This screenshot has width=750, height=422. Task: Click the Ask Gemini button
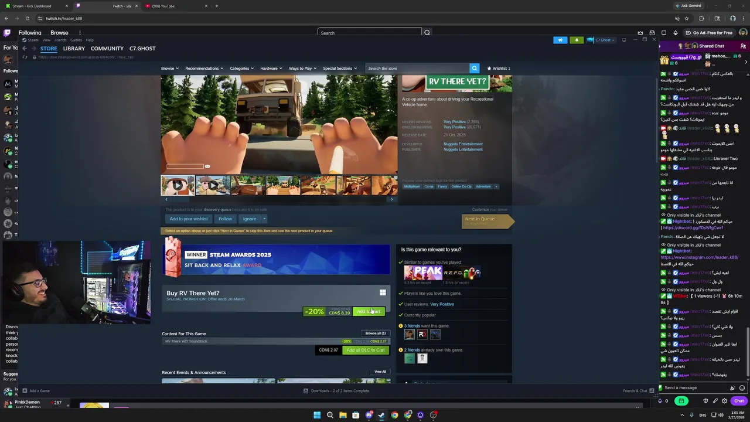(688, 6)
